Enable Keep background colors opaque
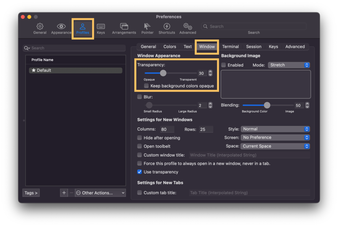338x227 pixels. (x=146, y=86)
